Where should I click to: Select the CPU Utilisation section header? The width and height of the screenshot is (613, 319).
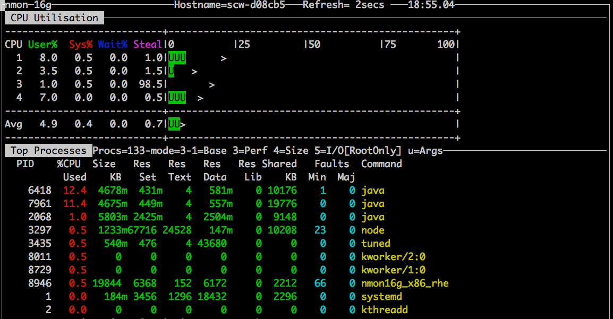[x=52, y=18]
